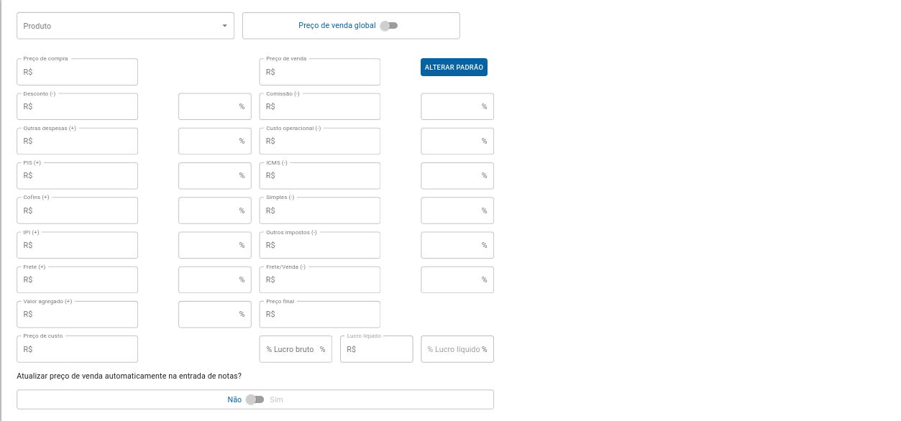Click the Preço final field
The height and width of the screenshot is (421, 901).
coord(319,314)
